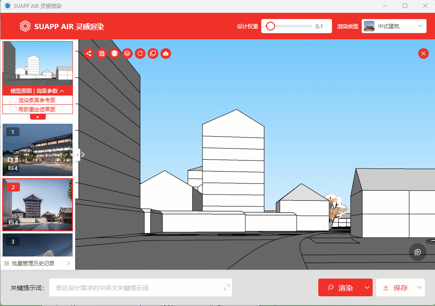Click the grid icon beside 批量管理历史记录
Screen dimensions: 435x306
point(7,263)
